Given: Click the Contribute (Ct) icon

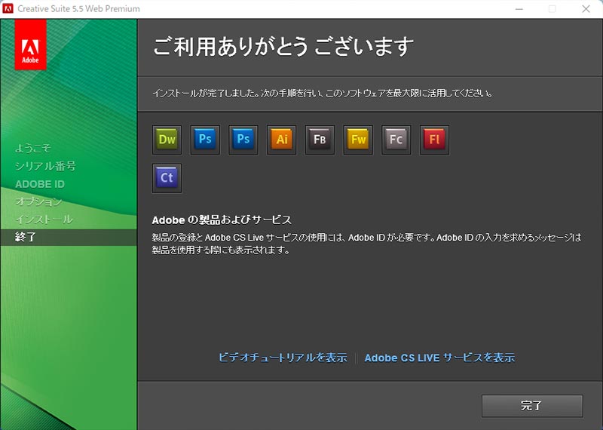Looking at the screenshot, I should point(167,178).
